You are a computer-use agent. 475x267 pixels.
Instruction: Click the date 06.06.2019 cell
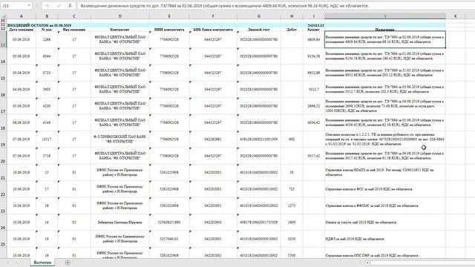22,122
